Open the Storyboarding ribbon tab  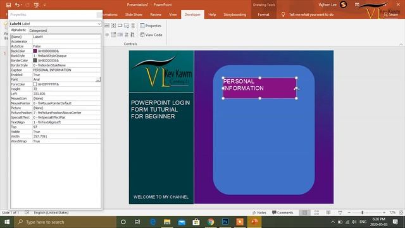click(235, 15)
